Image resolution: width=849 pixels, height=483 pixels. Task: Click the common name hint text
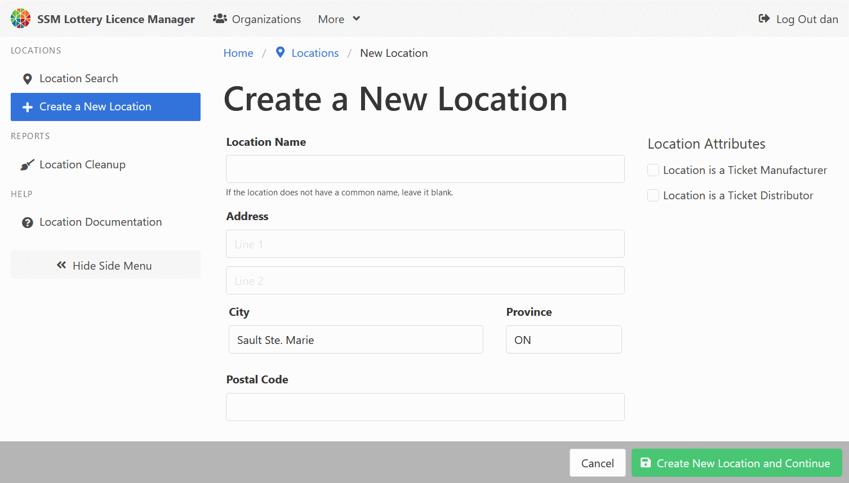coord(339,193)
